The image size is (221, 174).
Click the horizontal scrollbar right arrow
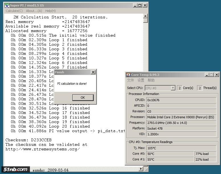(141, 169)
